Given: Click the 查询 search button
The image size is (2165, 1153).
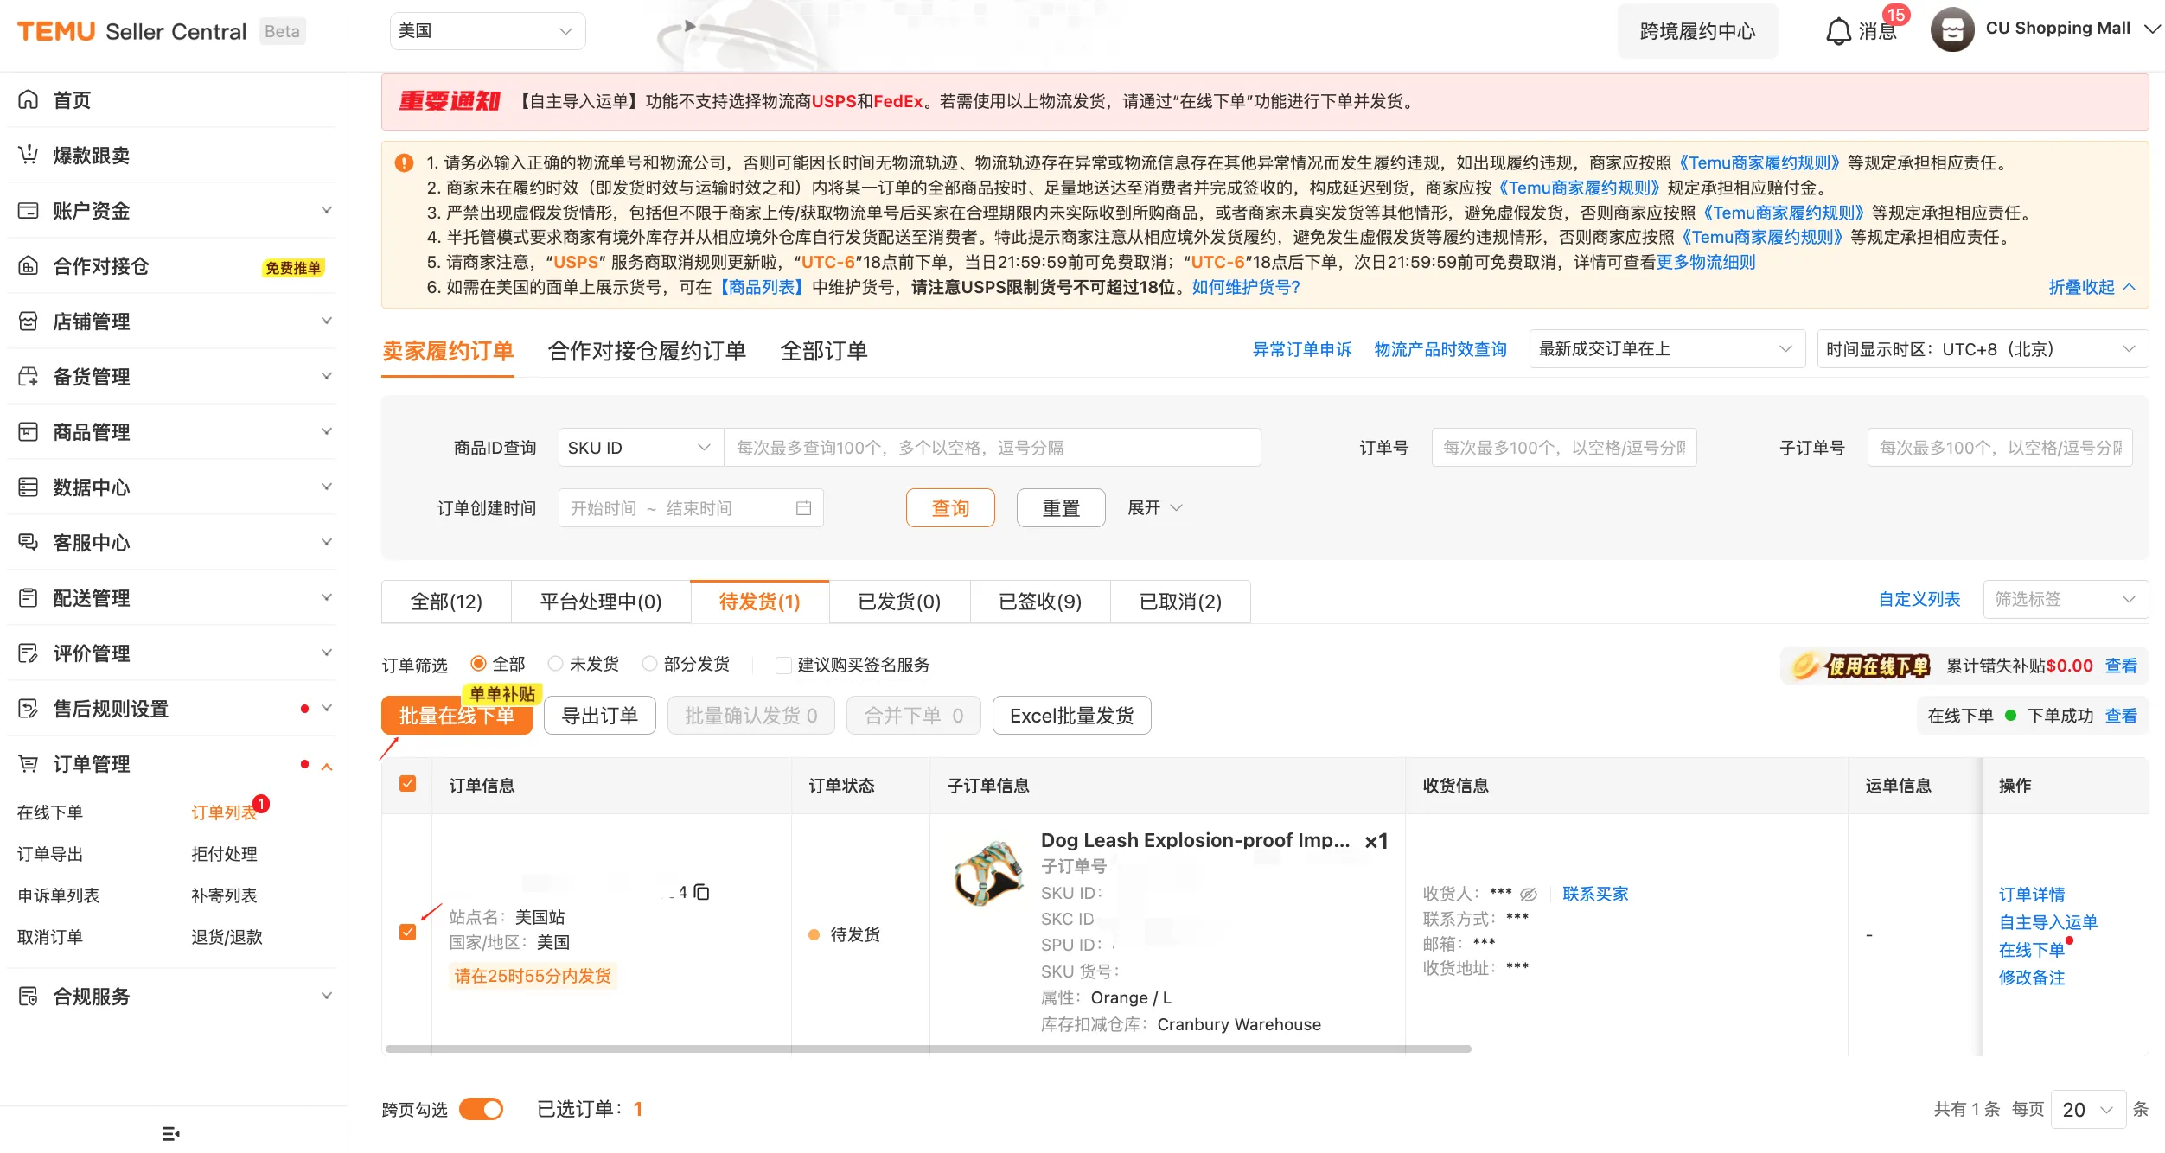Looking at the screenshot, I should point(949,507).
